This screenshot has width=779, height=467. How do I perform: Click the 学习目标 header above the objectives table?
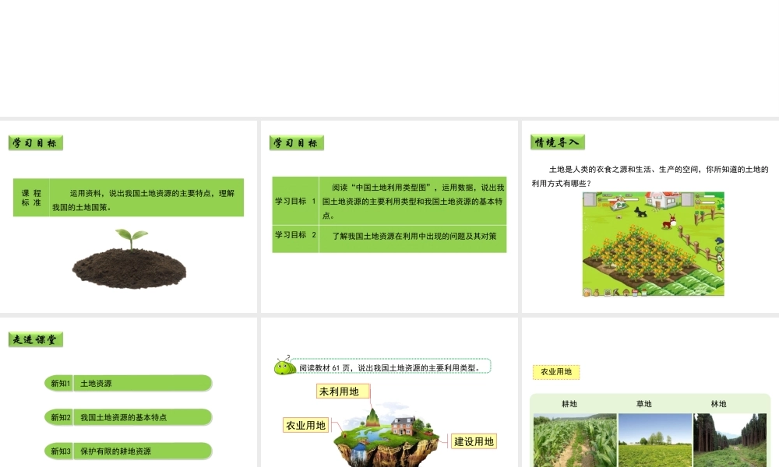click(x=297, y=143)
